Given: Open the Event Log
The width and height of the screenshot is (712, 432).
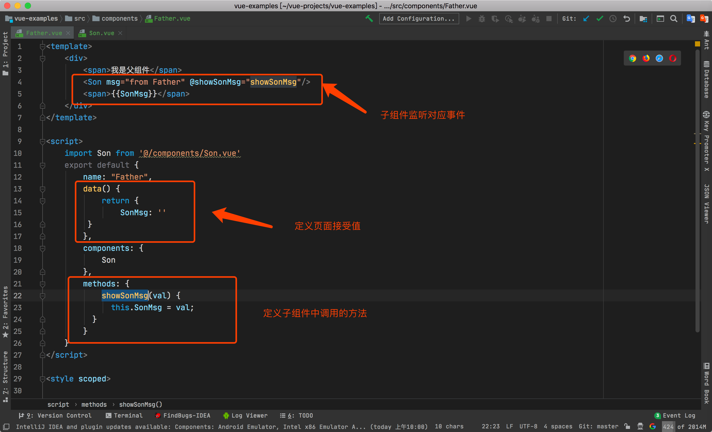Looking at the screenshot, I should tap(675, 415).
